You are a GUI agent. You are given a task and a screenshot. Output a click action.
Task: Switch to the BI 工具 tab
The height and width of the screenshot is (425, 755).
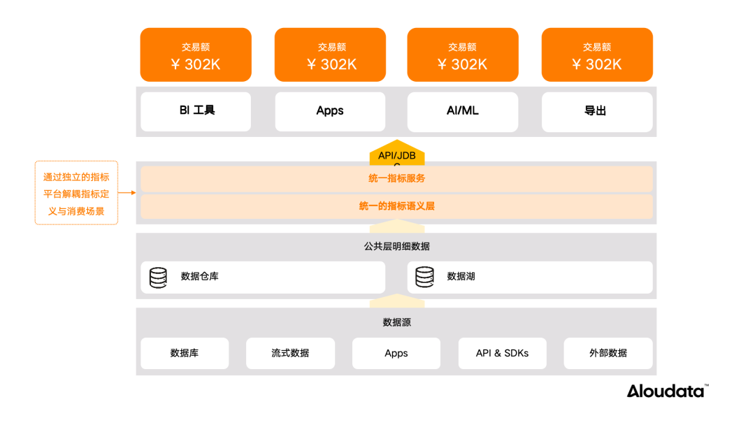click(x=195, y=111)
